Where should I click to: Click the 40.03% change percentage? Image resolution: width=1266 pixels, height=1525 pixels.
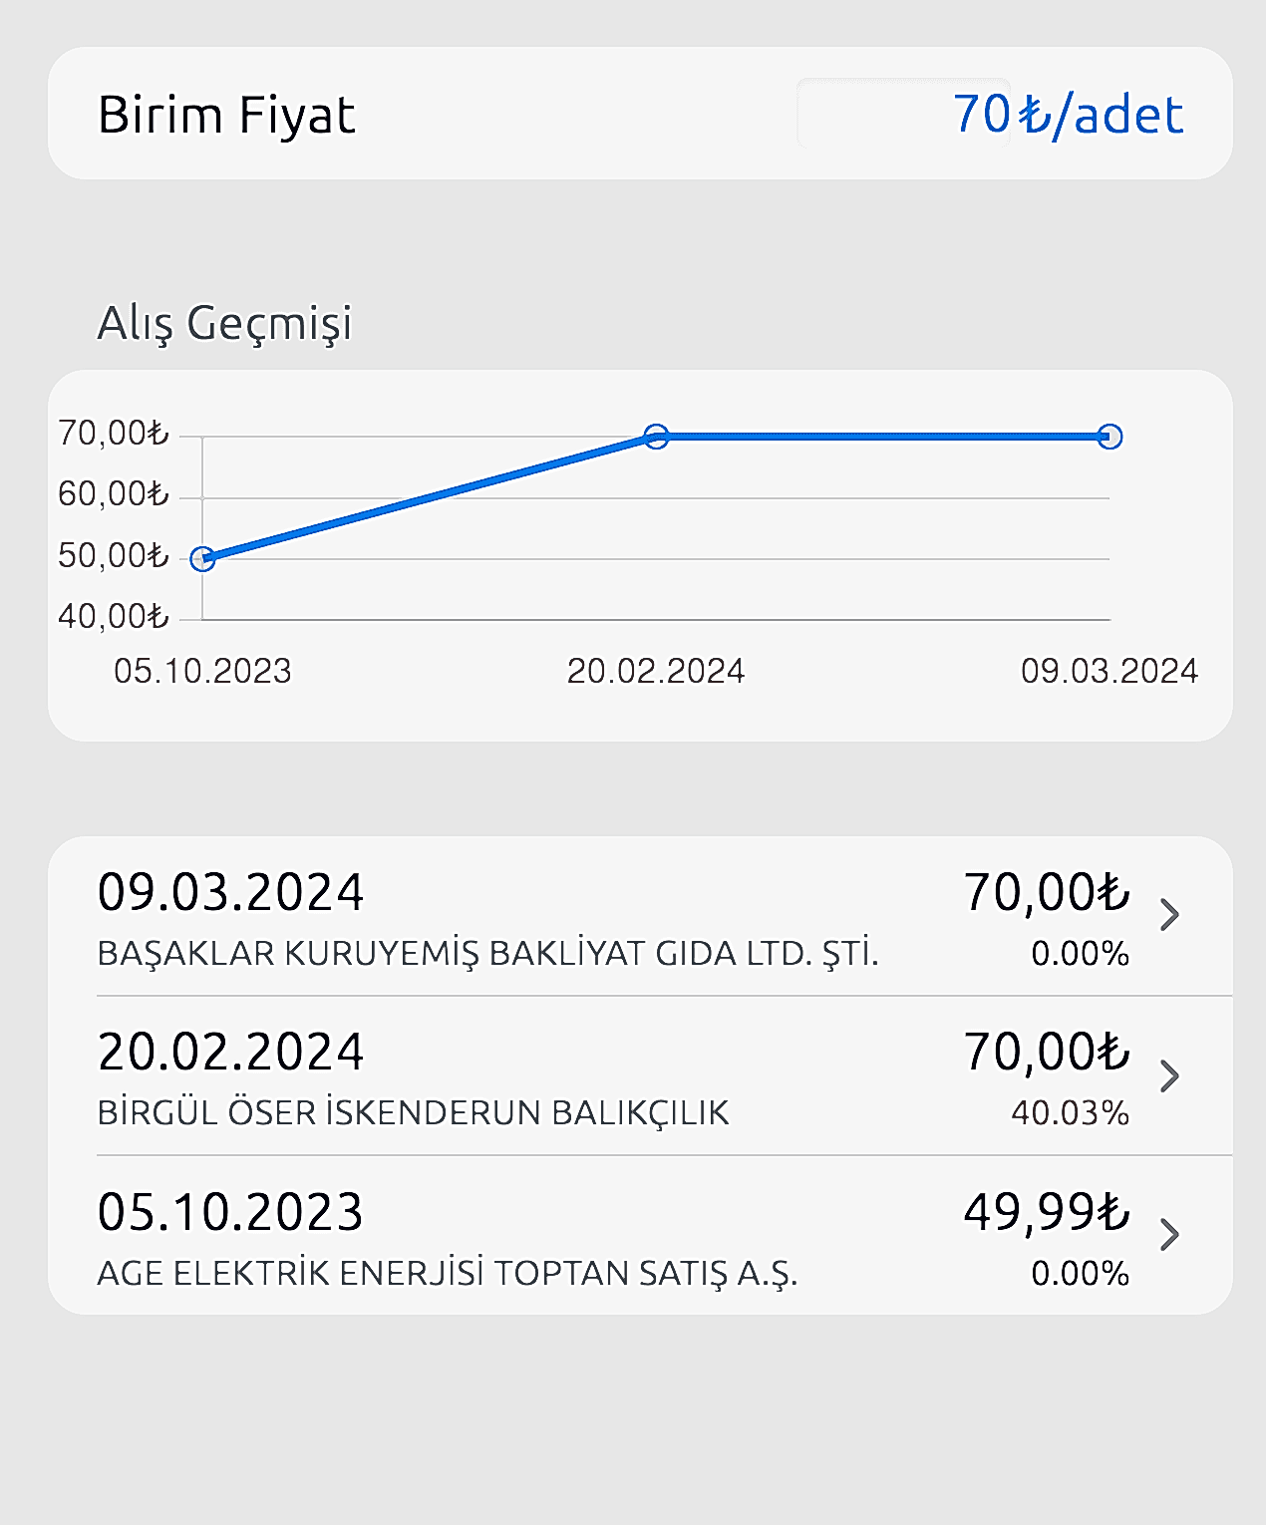tap(1070, 1113)
